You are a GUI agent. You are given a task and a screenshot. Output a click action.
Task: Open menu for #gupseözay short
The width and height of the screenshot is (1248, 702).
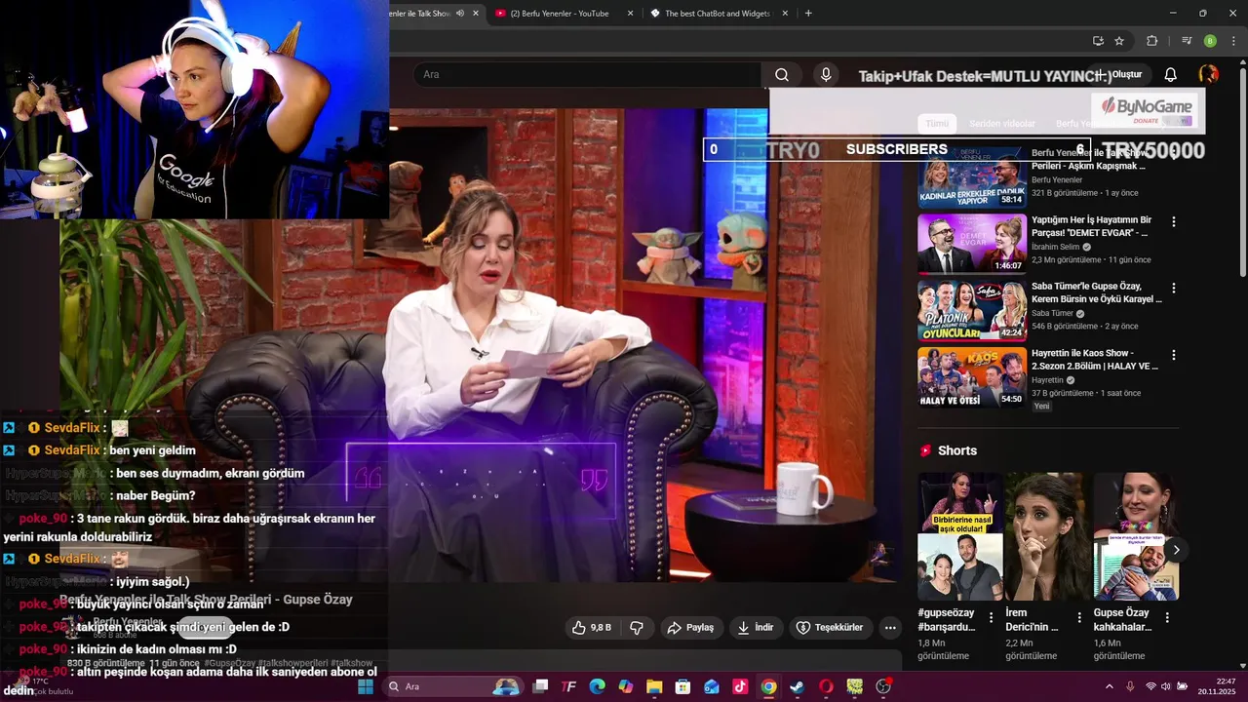(992, 617)
